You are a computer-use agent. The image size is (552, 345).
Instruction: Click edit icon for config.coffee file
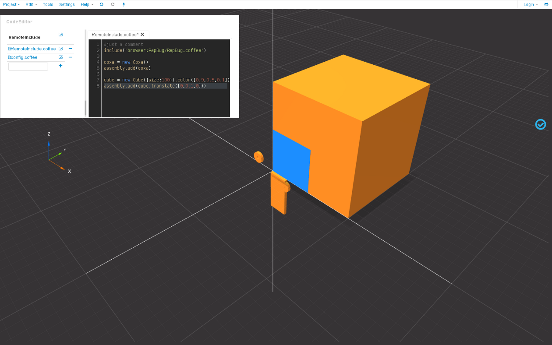coord(60,57)
